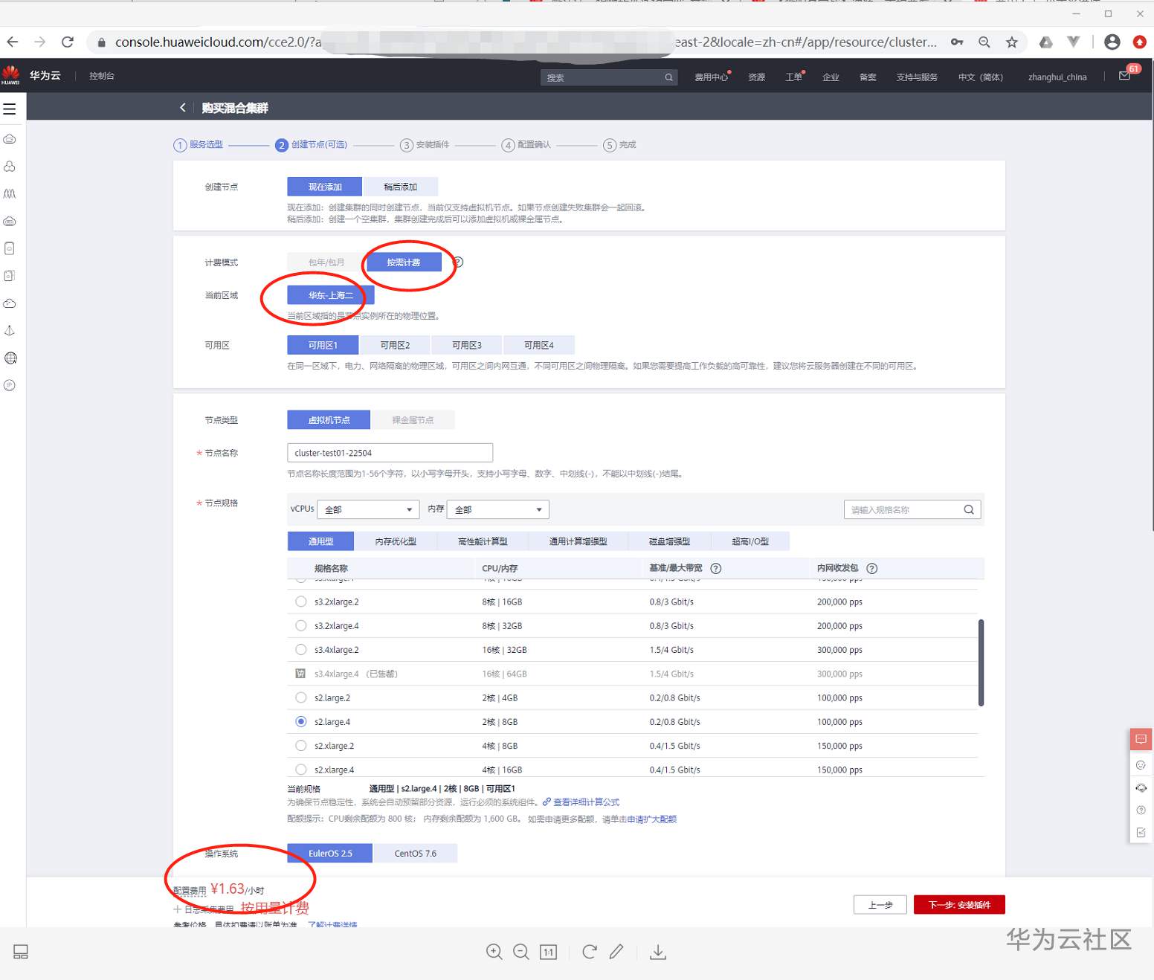Click the saved-password key icon in address bar
Screen dimensions: 1154x980
click(957, 42)
